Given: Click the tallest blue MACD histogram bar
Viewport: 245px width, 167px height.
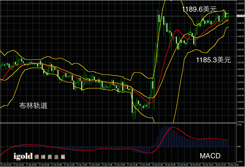Looking at the screenshot, I should (x=166, y=136).
